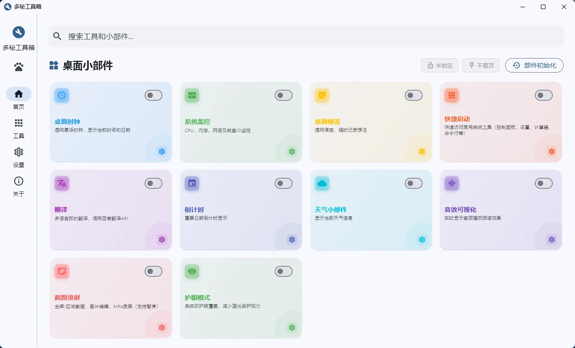Open 系统监控 settings gear

click(x=292, y=152)
